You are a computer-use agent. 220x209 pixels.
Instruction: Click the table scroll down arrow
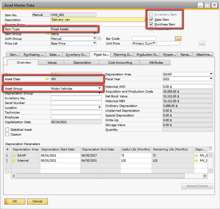(x=210, y=170)
